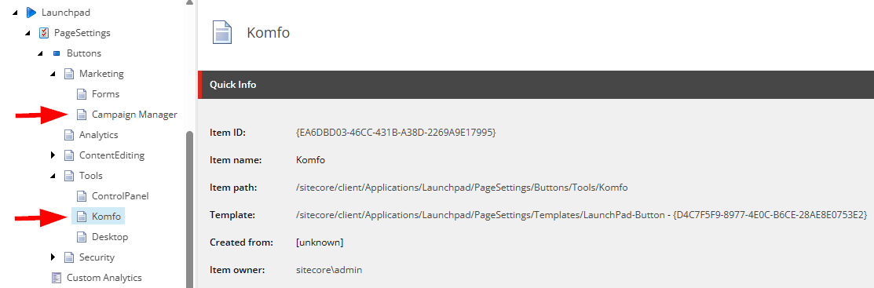Click the large Komfo header document icon

click(x=222, y=31)
